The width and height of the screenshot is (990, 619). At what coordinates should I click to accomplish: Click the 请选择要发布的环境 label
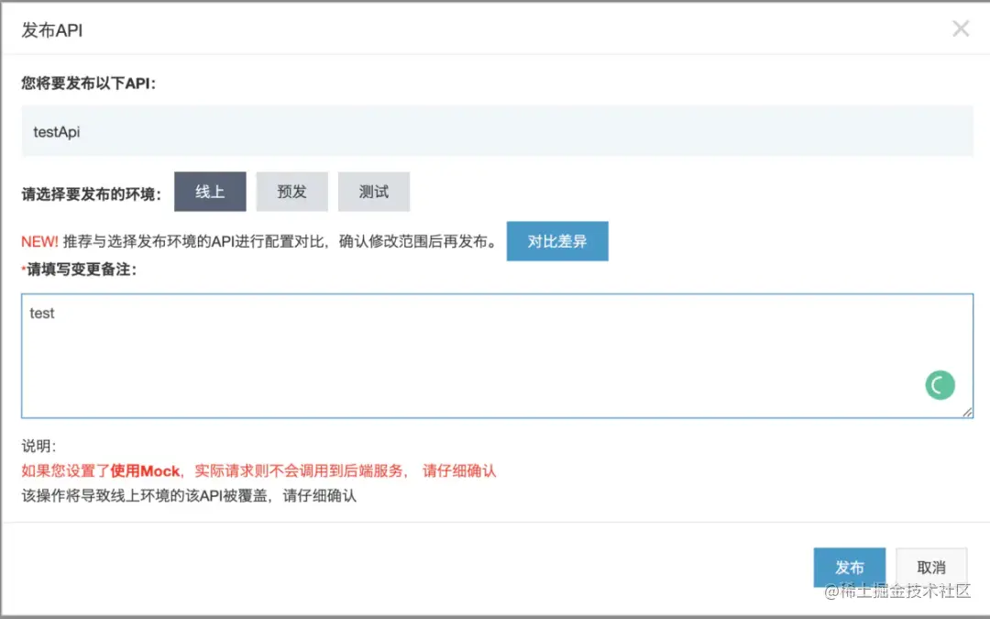pyautogui.click(x=91, y=193)
